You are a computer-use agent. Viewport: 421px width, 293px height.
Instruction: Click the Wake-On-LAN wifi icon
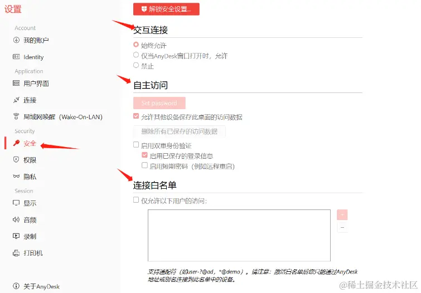point(16,116)
